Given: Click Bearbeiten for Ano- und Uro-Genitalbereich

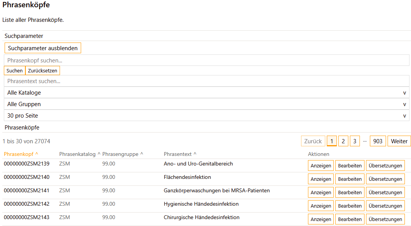Looking at the screenshot, I should tap(349, 165).
